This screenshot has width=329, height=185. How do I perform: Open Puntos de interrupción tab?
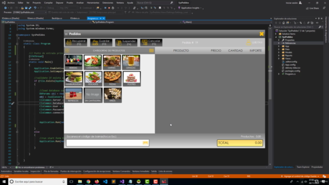pos(71,171)
